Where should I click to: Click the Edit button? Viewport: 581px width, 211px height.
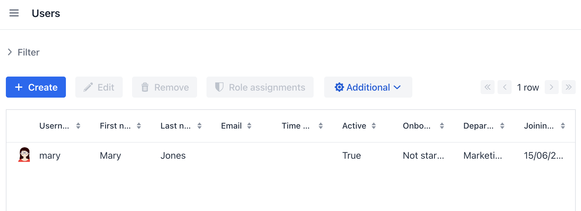click(99, 87)
